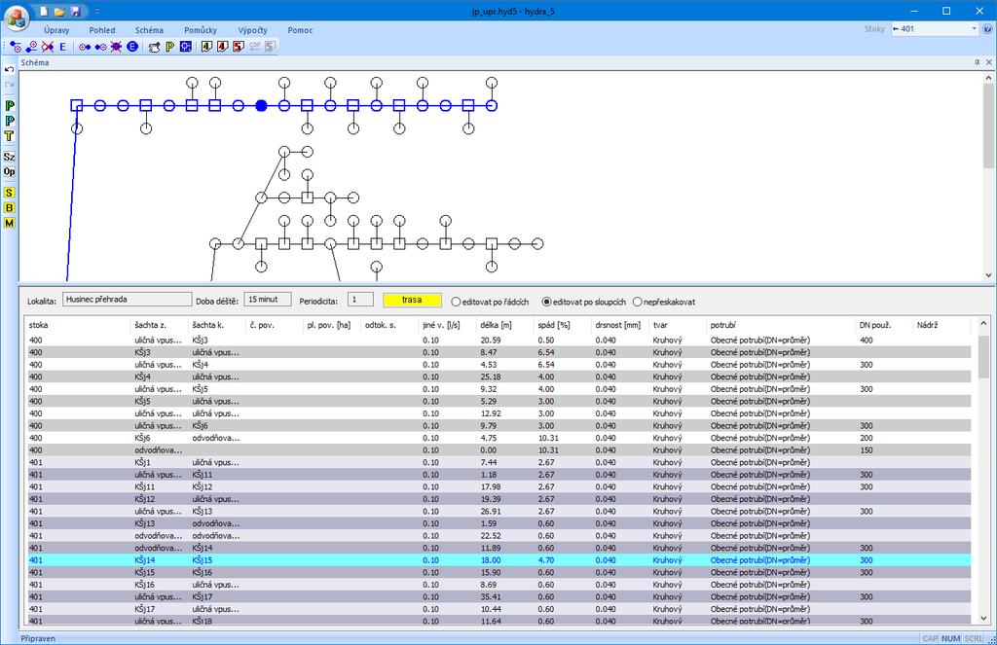Viewport: 997px width, 645px height.
Task: Click the red X delete section icon
Action: pos(48,47)
